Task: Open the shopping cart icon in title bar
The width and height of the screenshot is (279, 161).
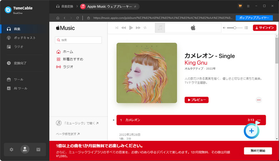Action: pyautogui.click(x=240, y=6)
